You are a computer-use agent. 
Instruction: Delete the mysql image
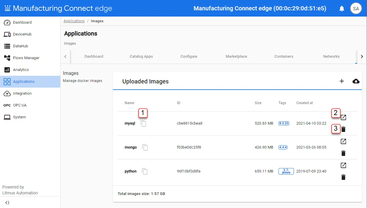click(344, 129)
